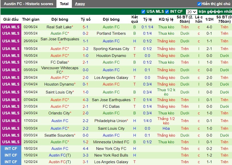
Task: Open Los Angeles Galaxy on 28/04/24 row
Action: [111, 78]
